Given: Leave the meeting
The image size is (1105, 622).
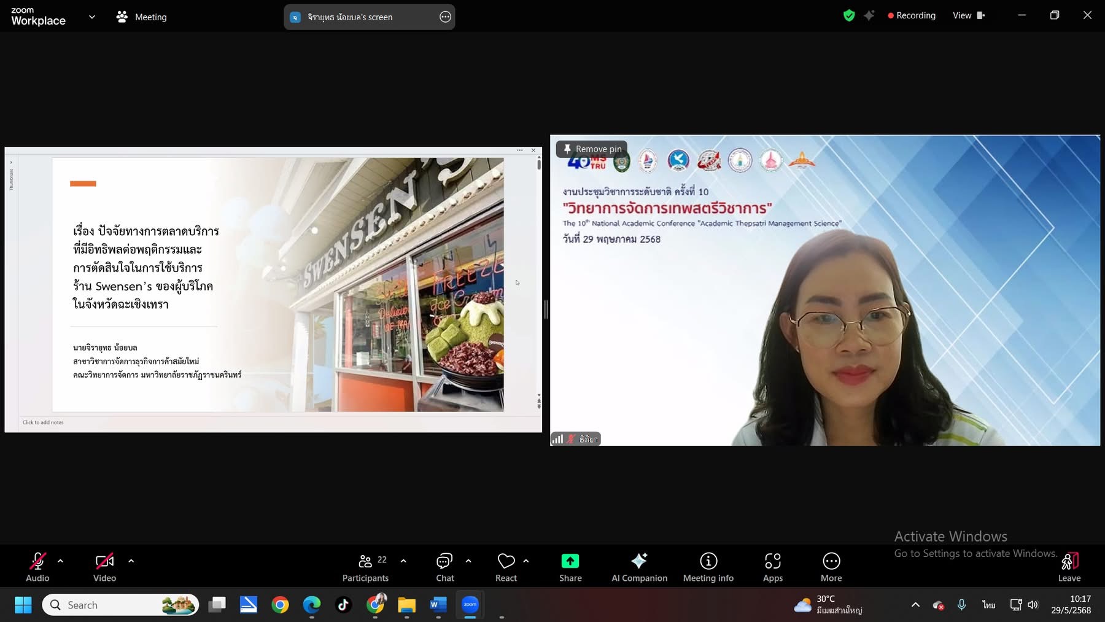Looking at the screenshot, I should pos(1069,567).
